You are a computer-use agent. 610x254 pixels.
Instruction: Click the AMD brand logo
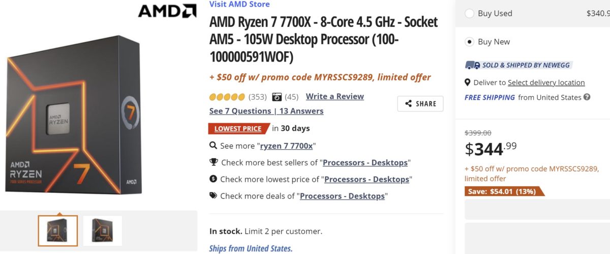167,11
